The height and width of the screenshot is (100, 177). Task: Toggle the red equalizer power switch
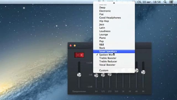coord(79,55)
